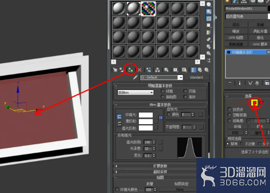Expand 超级采样 rollout
The width and height of the screenshot is (270, 193).
coord(160,172)
